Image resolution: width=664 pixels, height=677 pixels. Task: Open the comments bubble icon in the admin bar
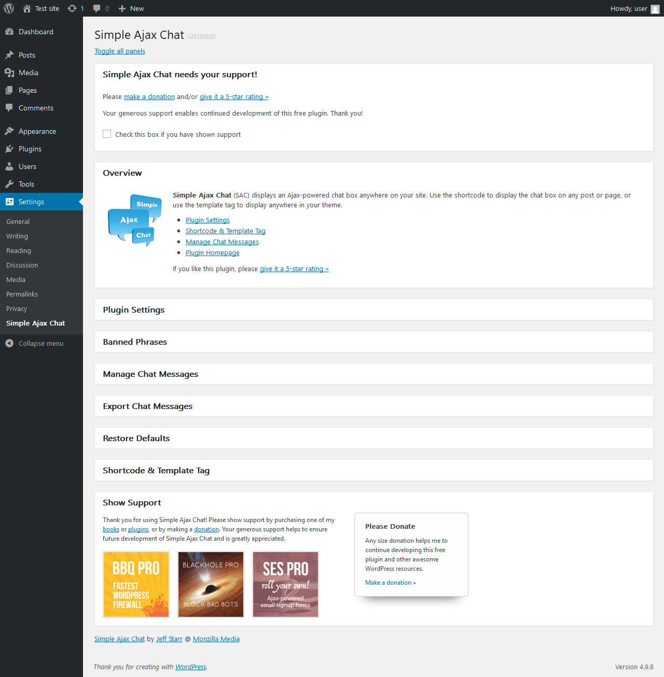(96, 8)
